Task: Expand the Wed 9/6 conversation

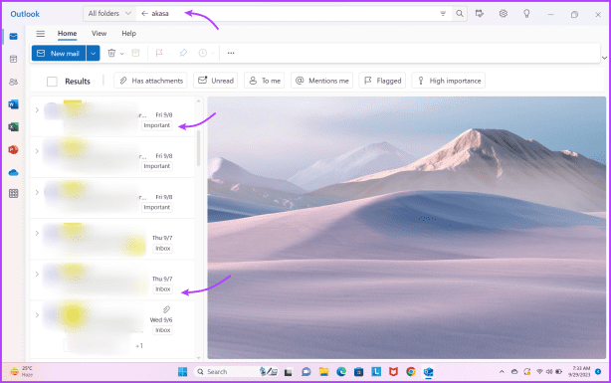Action: point(37,315)
